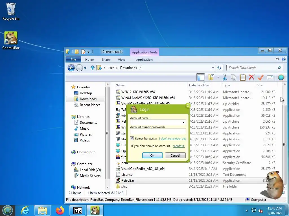The image size is (289, 216).
Task: Open the Application ribbon tab
Action: [144, 60]
